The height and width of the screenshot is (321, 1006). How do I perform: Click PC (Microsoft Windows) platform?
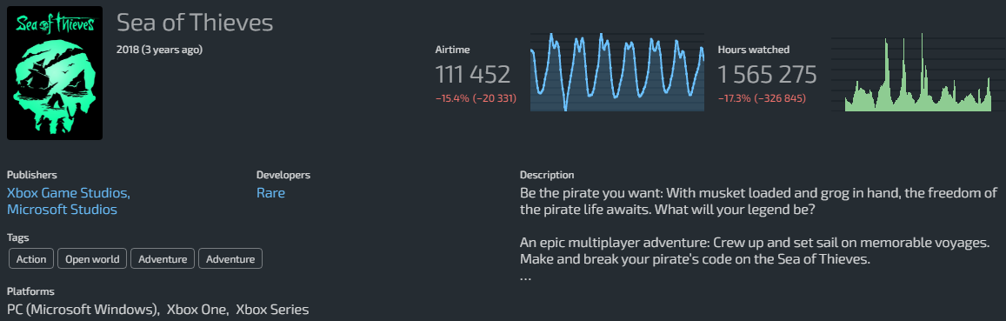[83, 310]
